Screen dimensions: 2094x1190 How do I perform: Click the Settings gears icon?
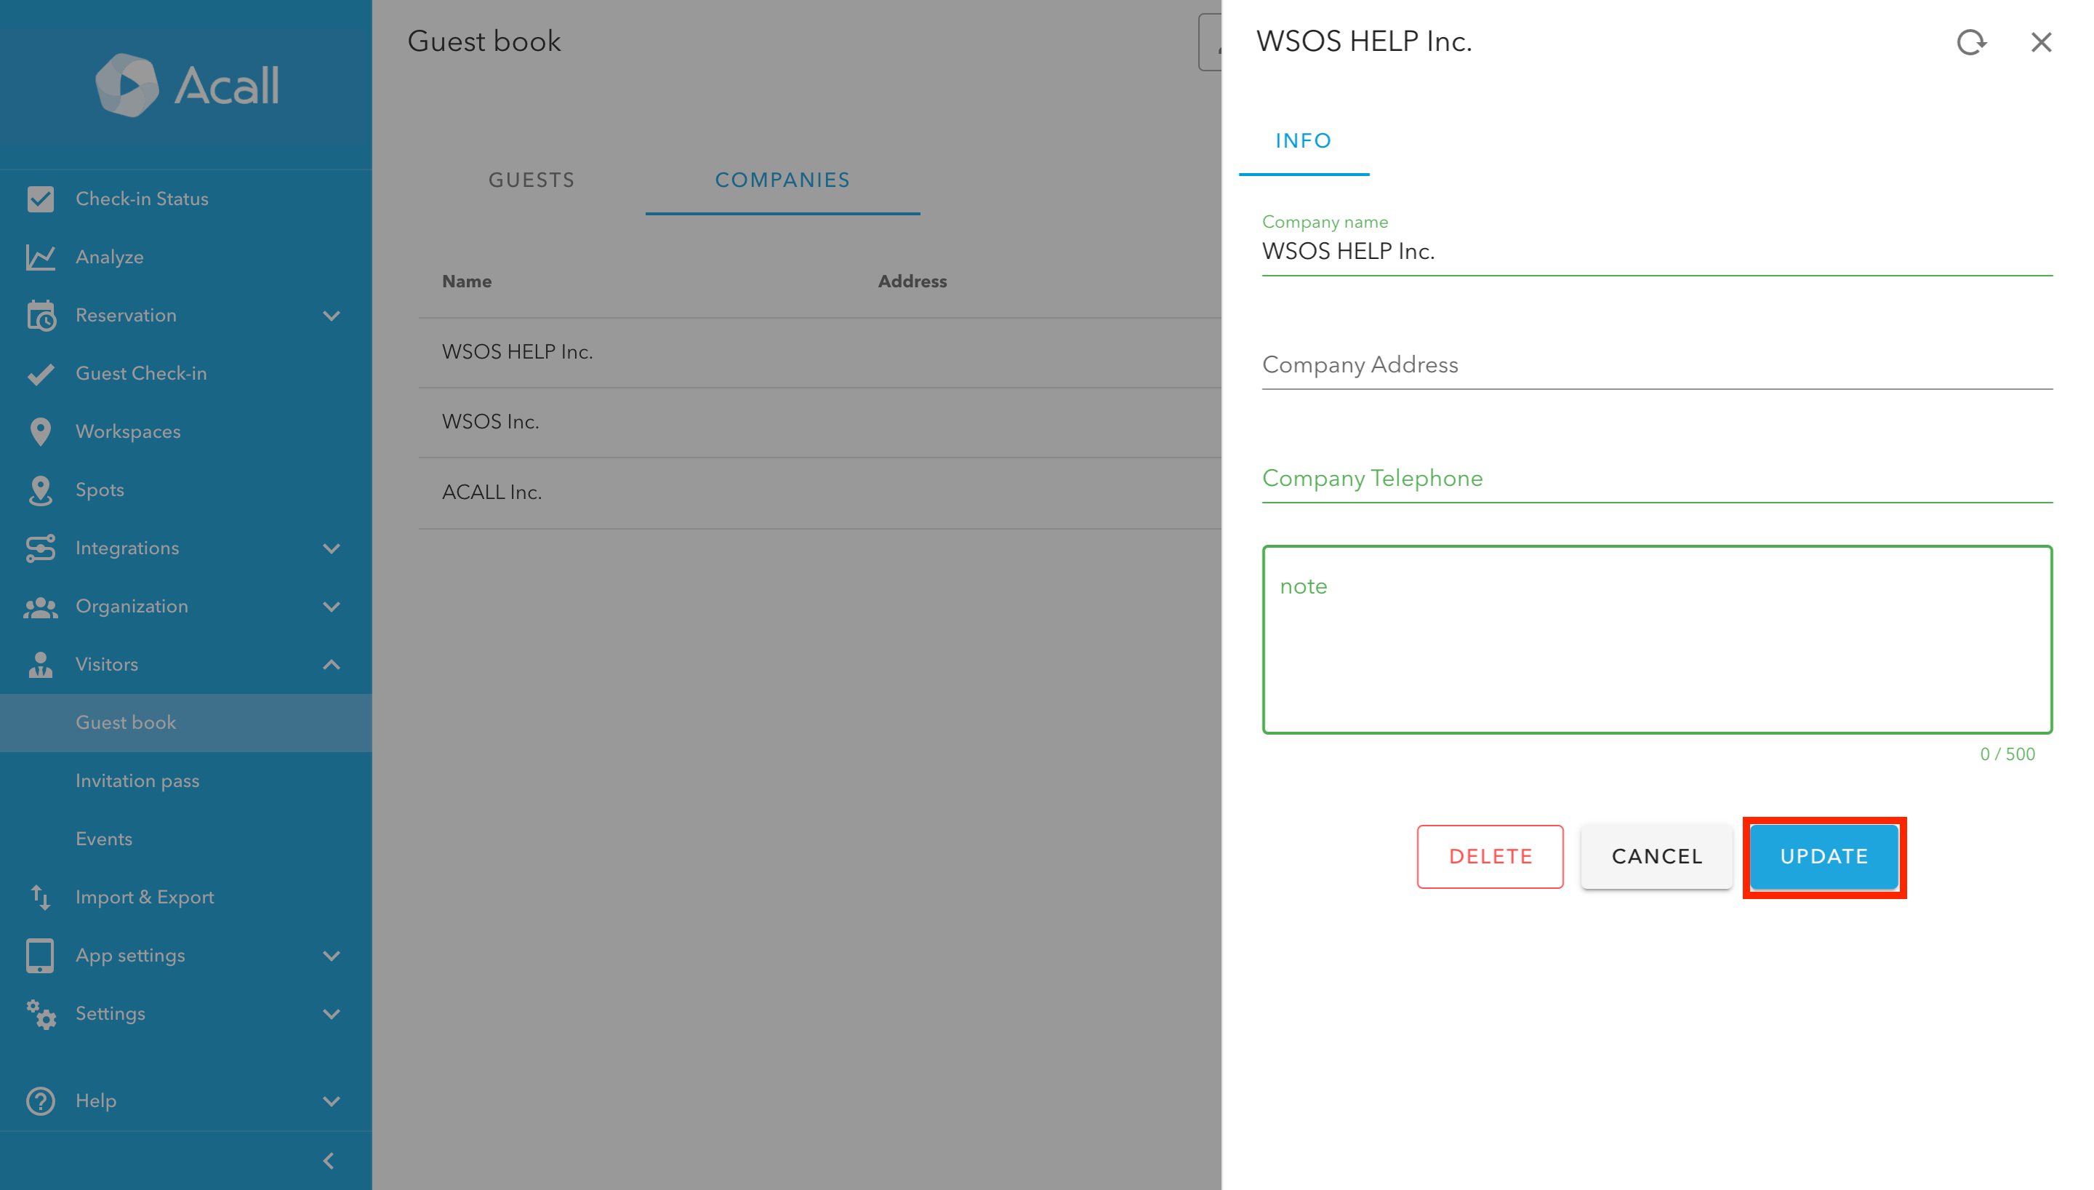(x=40, y=1013)
